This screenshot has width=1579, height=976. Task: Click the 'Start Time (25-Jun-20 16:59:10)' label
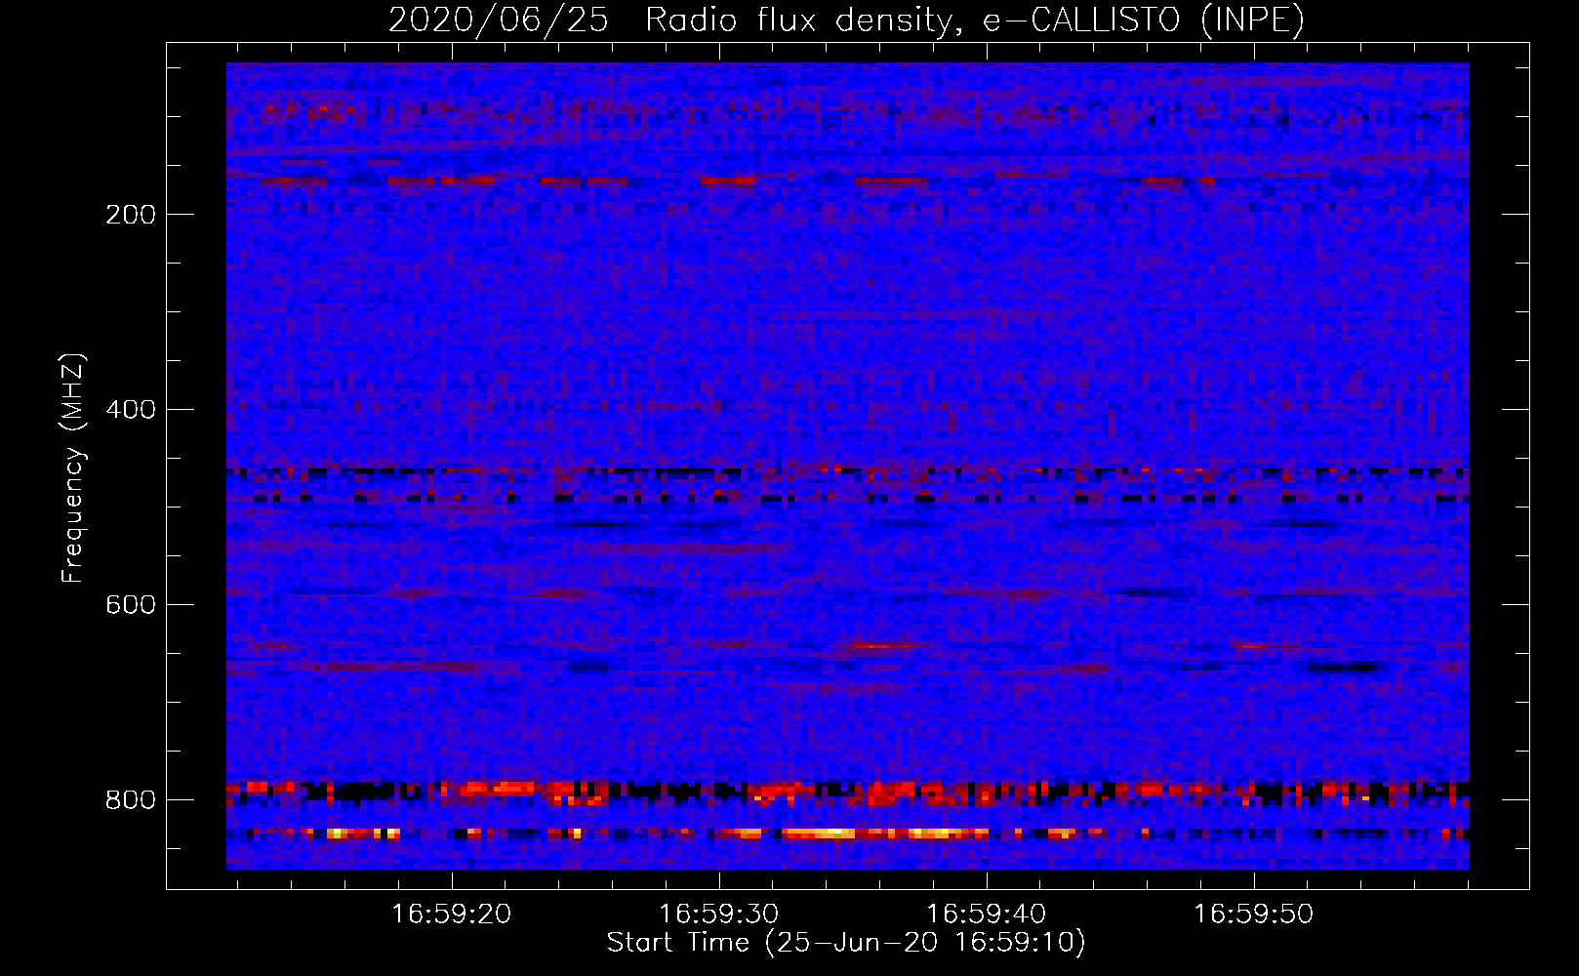pyautogui.click(x=846, y=943)
